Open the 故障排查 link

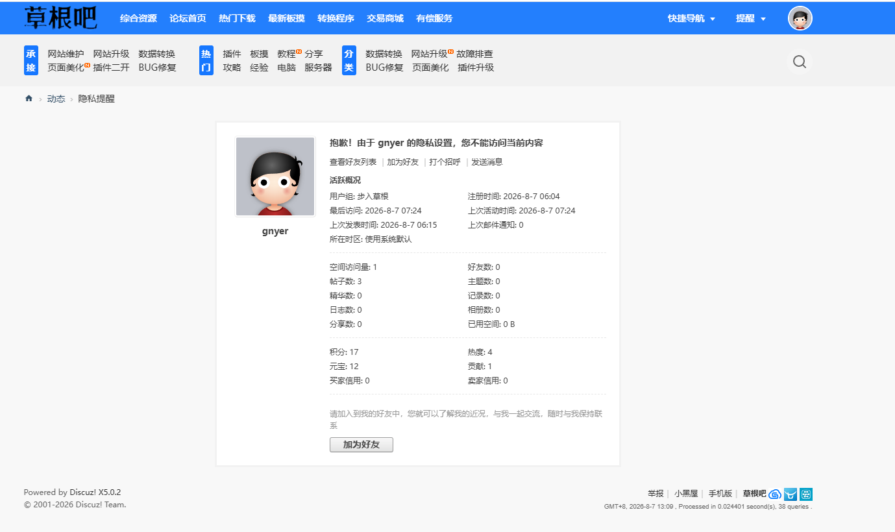[x=474, y=54]
